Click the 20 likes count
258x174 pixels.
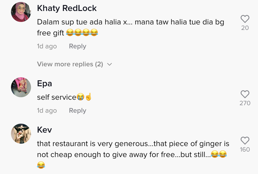point(245,28)
